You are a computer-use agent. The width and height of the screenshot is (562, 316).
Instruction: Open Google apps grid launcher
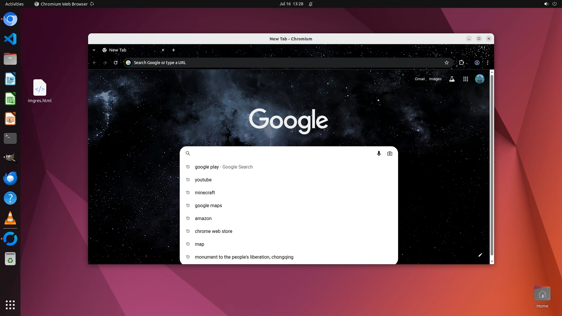(466, 79)
